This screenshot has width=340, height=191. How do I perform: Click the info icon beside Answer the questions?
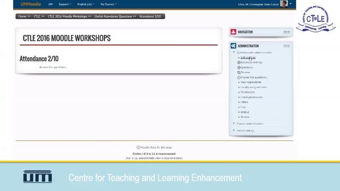point(239,77)
